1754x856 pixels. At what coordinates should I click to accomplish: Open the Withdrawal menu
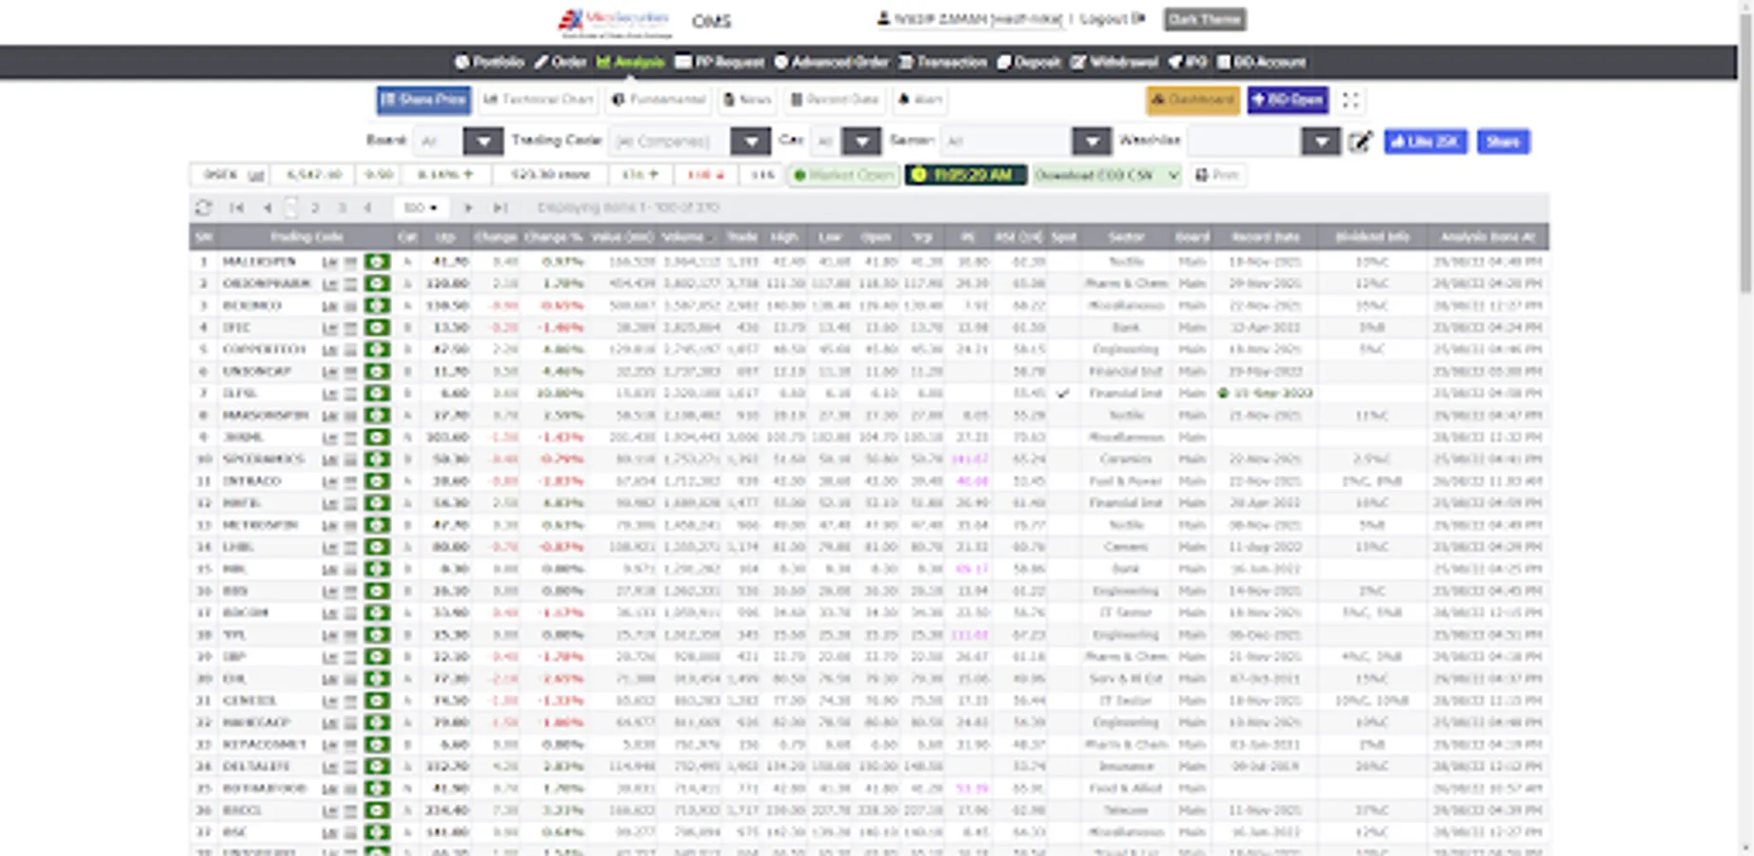point(1114,62)
